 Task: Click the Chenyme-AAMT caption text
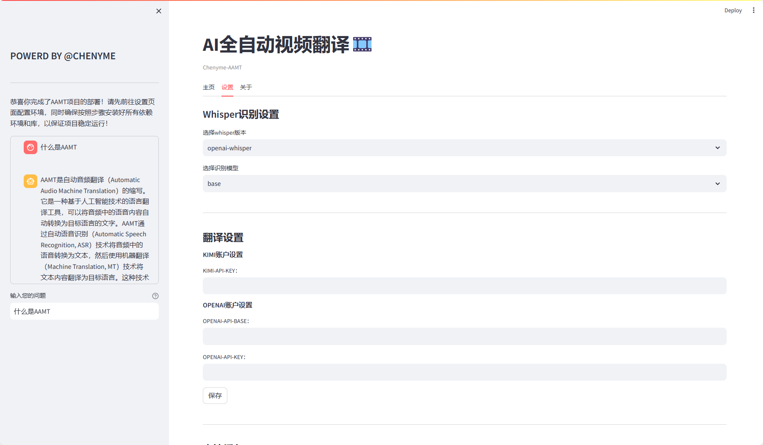tap(222, 68)
